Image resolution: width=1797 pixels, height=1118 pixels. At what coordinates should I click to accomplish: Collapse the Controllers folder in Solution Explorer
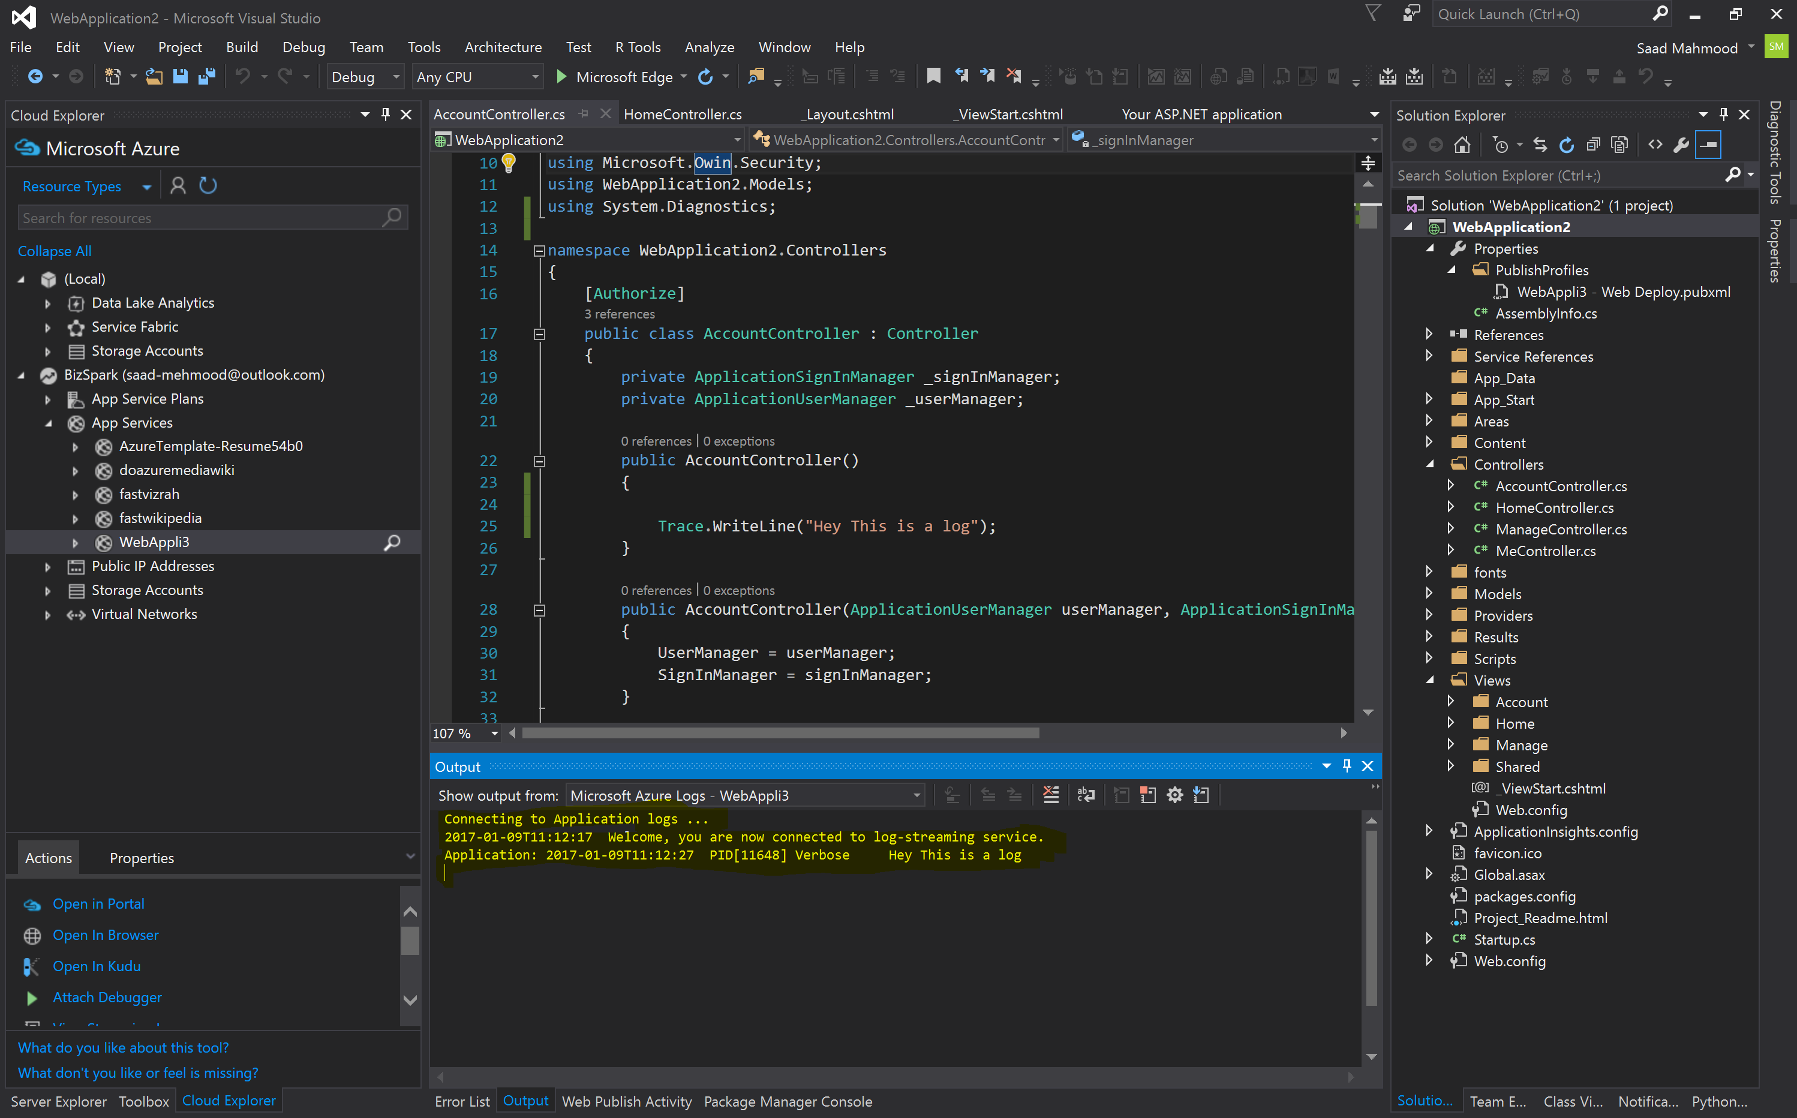[x=1429, y=464]
